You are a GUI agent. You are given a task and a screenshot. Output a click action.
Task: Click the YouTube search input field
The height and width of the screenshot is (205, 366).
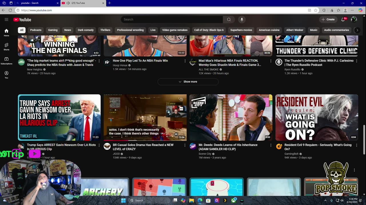172,19
